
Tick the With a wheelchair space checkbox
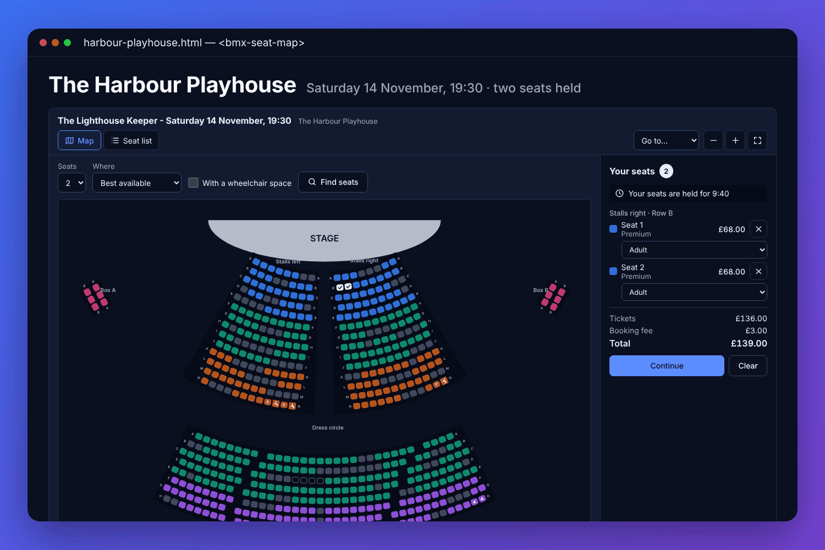tap(194, 183)
